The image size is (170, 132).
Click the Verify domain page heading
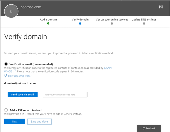point(25,37)
